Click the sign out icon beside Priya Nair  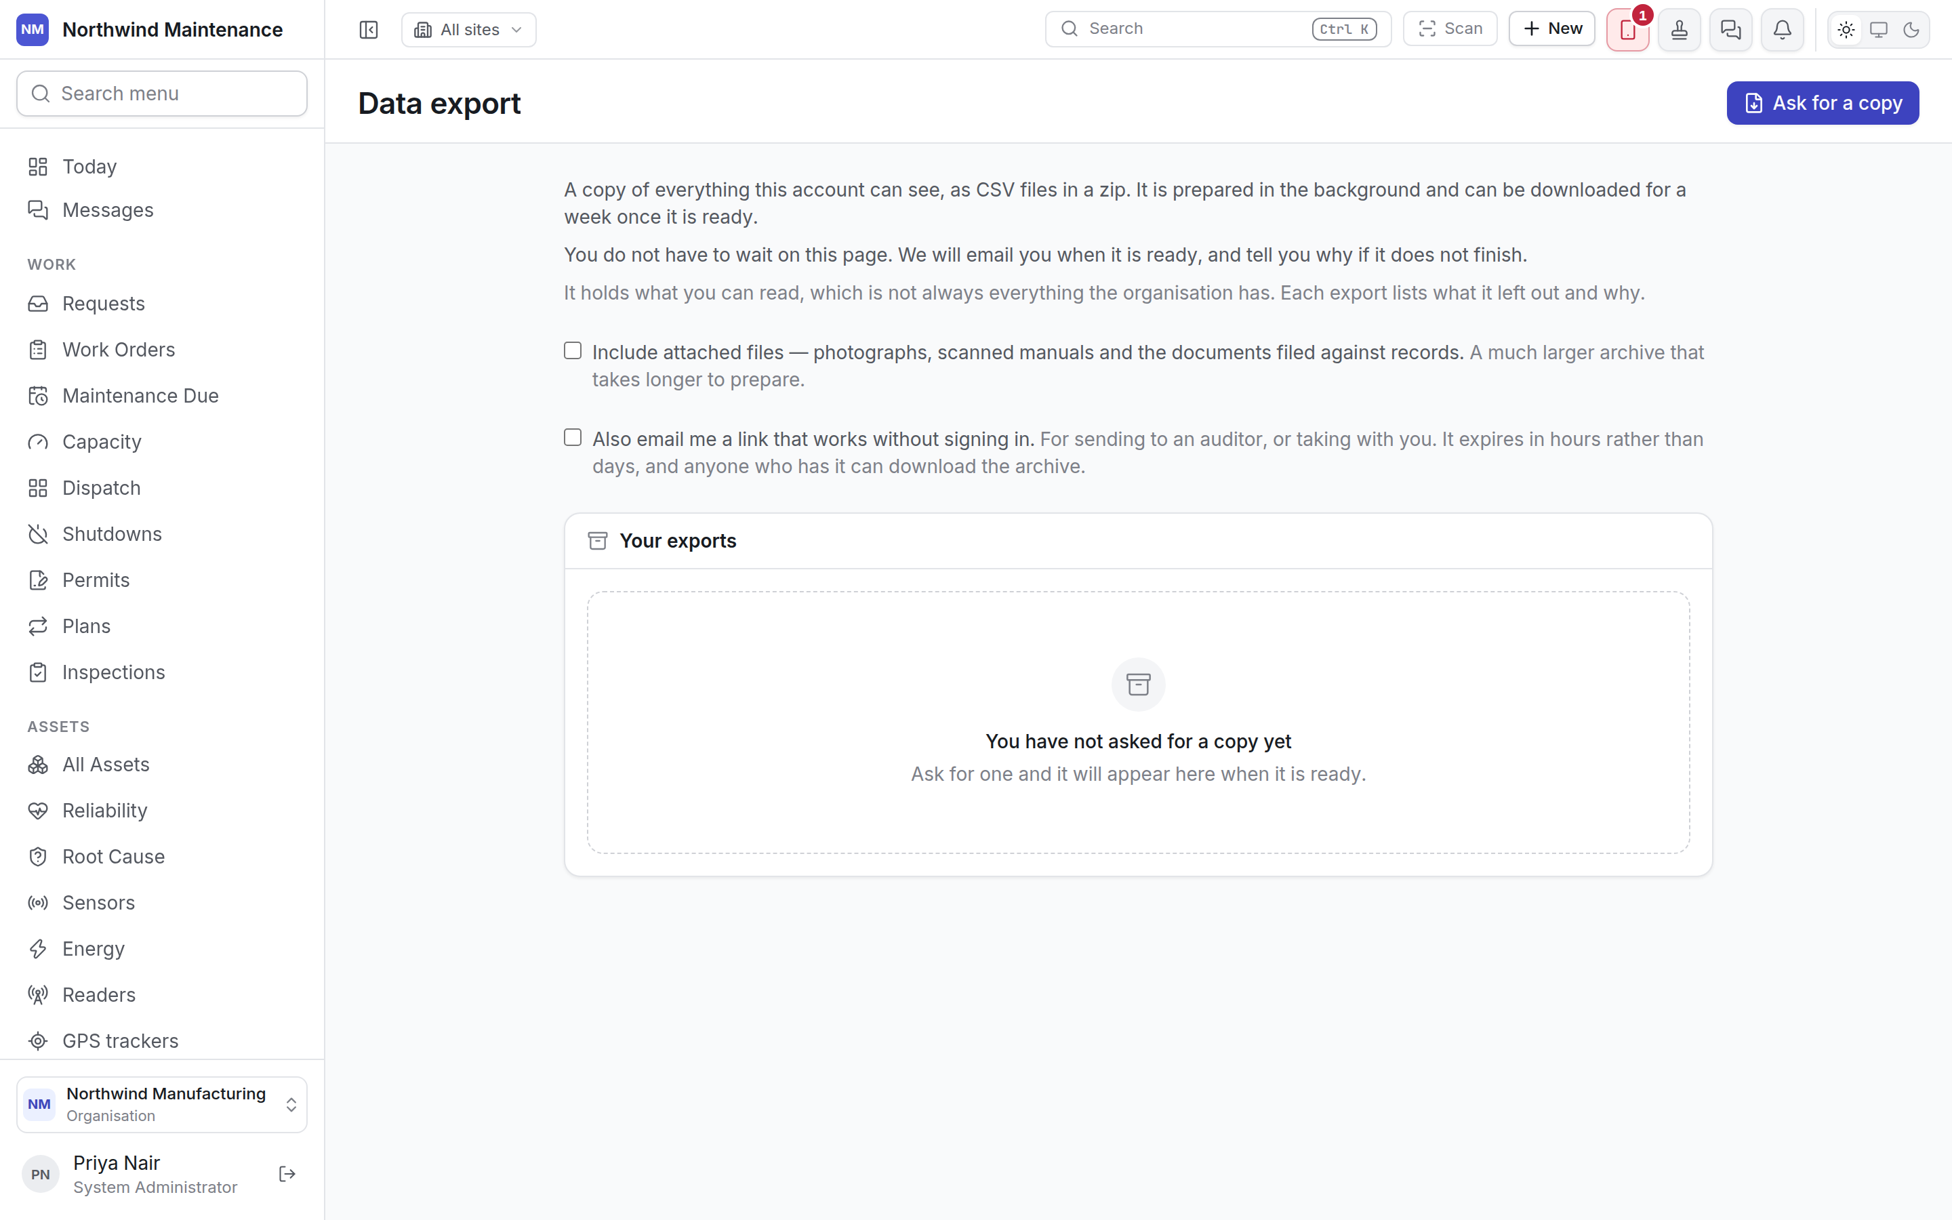point(287,1174)
